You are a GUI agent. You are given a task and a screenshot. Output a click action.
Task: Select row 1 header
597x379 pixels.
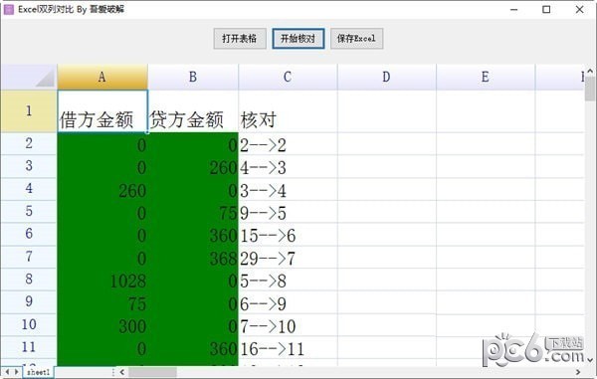[x=29, y=111]
